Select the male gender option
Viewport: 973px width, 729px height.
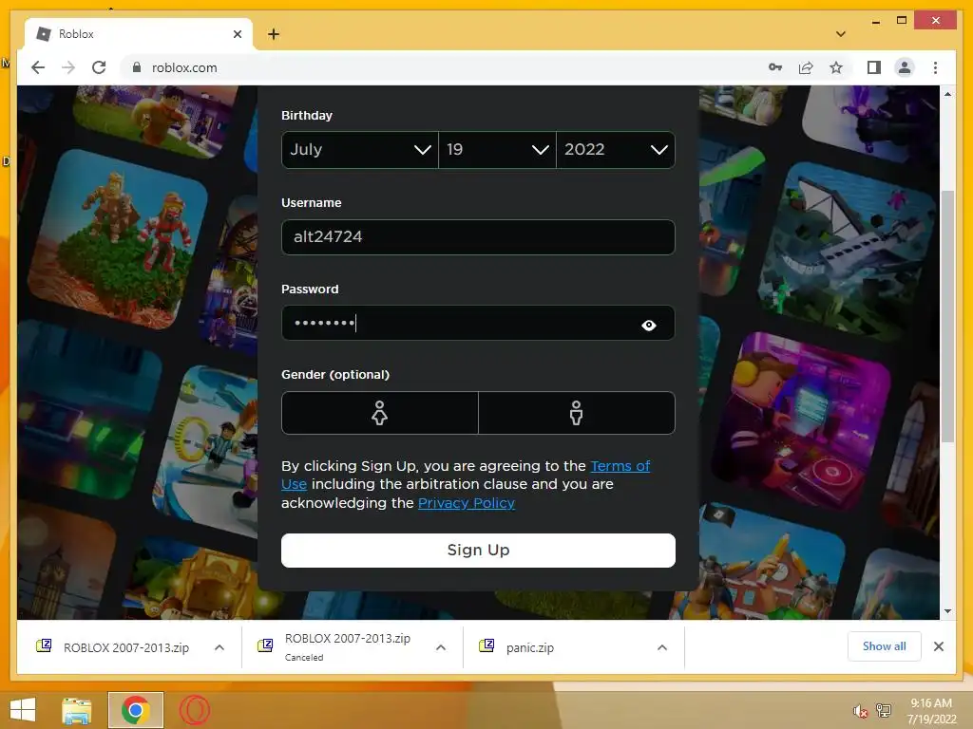[x=577, y=413]
